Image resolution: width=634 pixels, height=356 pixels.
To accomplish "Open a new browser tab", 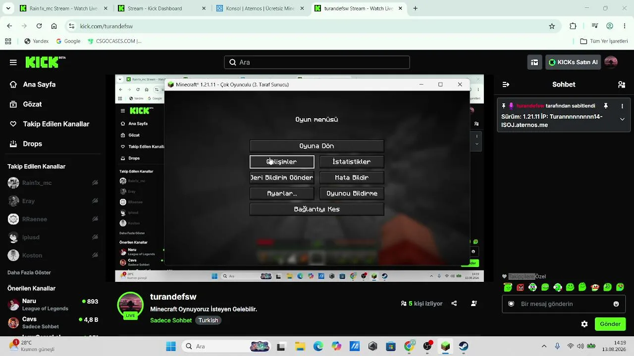I will 415,8.
